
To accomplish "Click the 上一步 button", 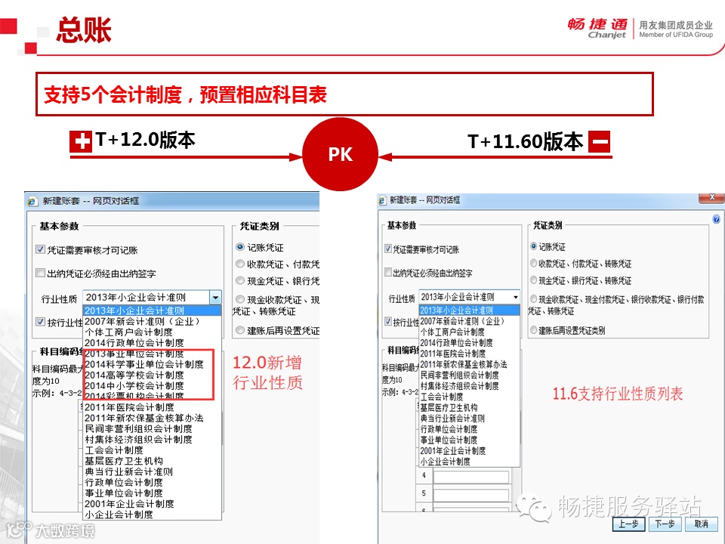I will pyautogui.click(x=628, y=524).
